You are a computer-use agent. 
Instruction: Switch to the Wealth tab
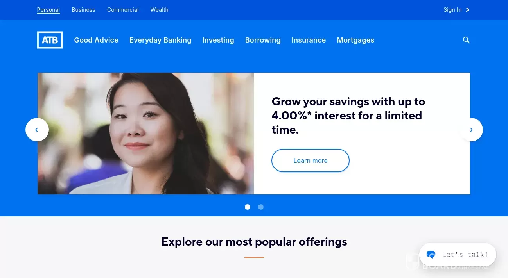coord(159,10)
